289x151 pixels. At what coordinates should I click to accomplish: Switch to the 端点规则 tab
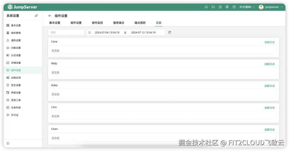140,23
